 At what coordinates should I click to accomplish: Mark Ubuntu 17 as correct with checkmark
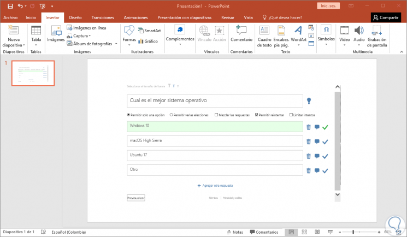(x=325, y=156)
